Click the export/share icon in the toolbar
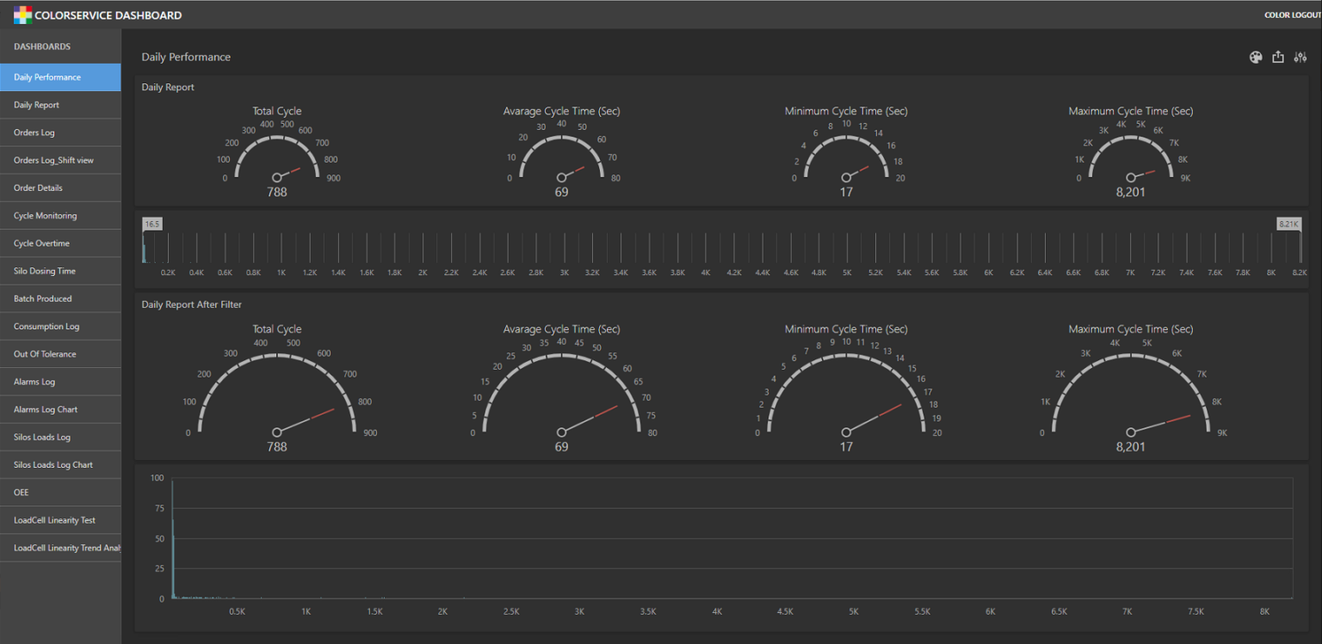1322x644 pixels. click(x=1277, y=57)
